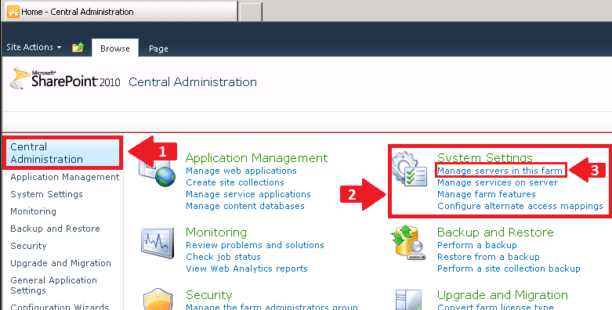Select Central Administration in the left navigation
This screenshot has width=612, height=310.
coord(63,153)
